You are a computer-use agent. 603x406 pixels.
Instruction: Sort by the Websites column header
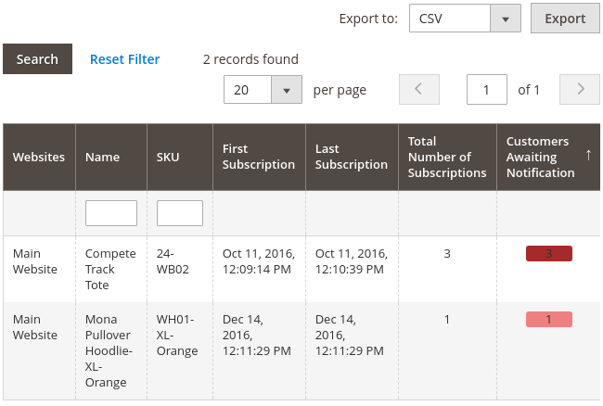pyautogui.click(x=39, y=158)
